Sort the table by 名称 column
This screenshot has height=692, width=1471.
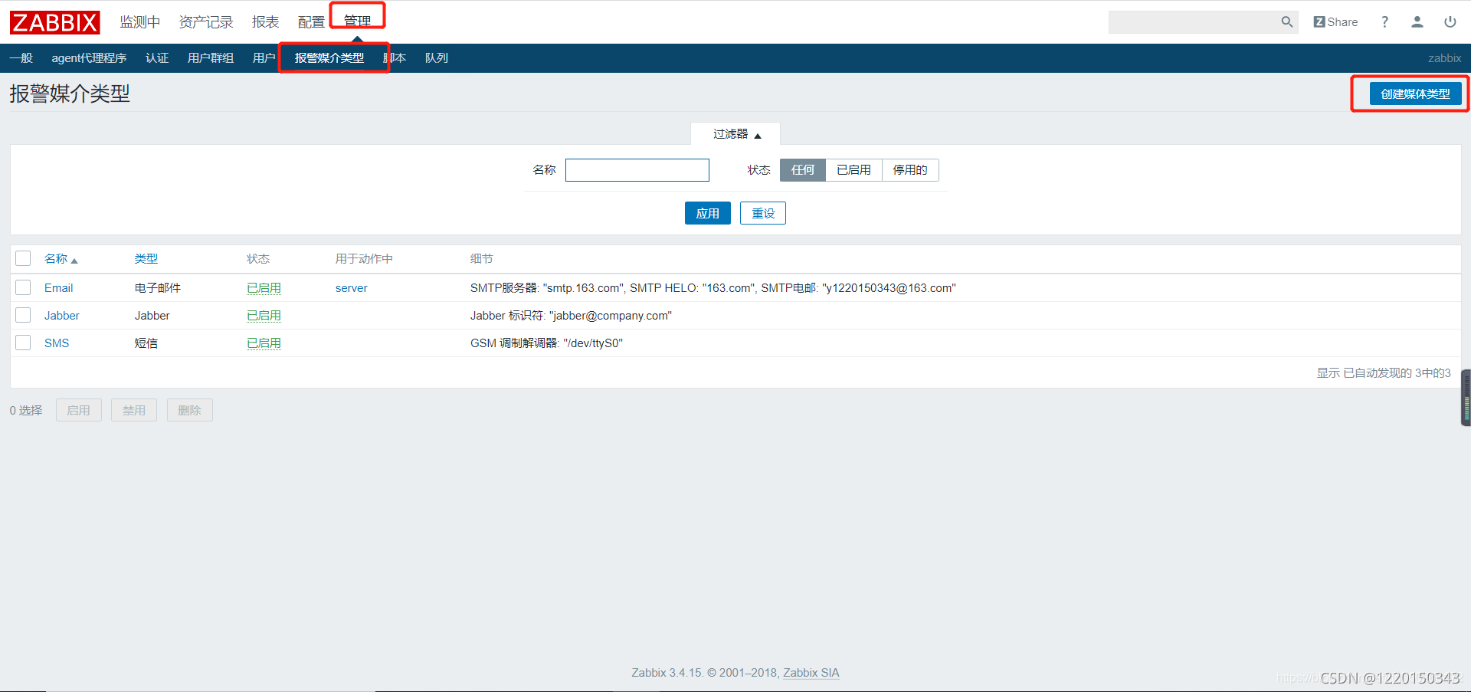click(61, 259)
